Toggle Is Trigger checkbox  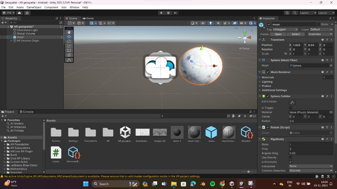click(x=290, y=108)
